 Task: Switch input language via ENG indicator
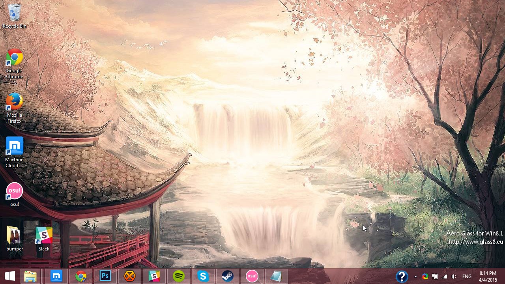[467, 277]
